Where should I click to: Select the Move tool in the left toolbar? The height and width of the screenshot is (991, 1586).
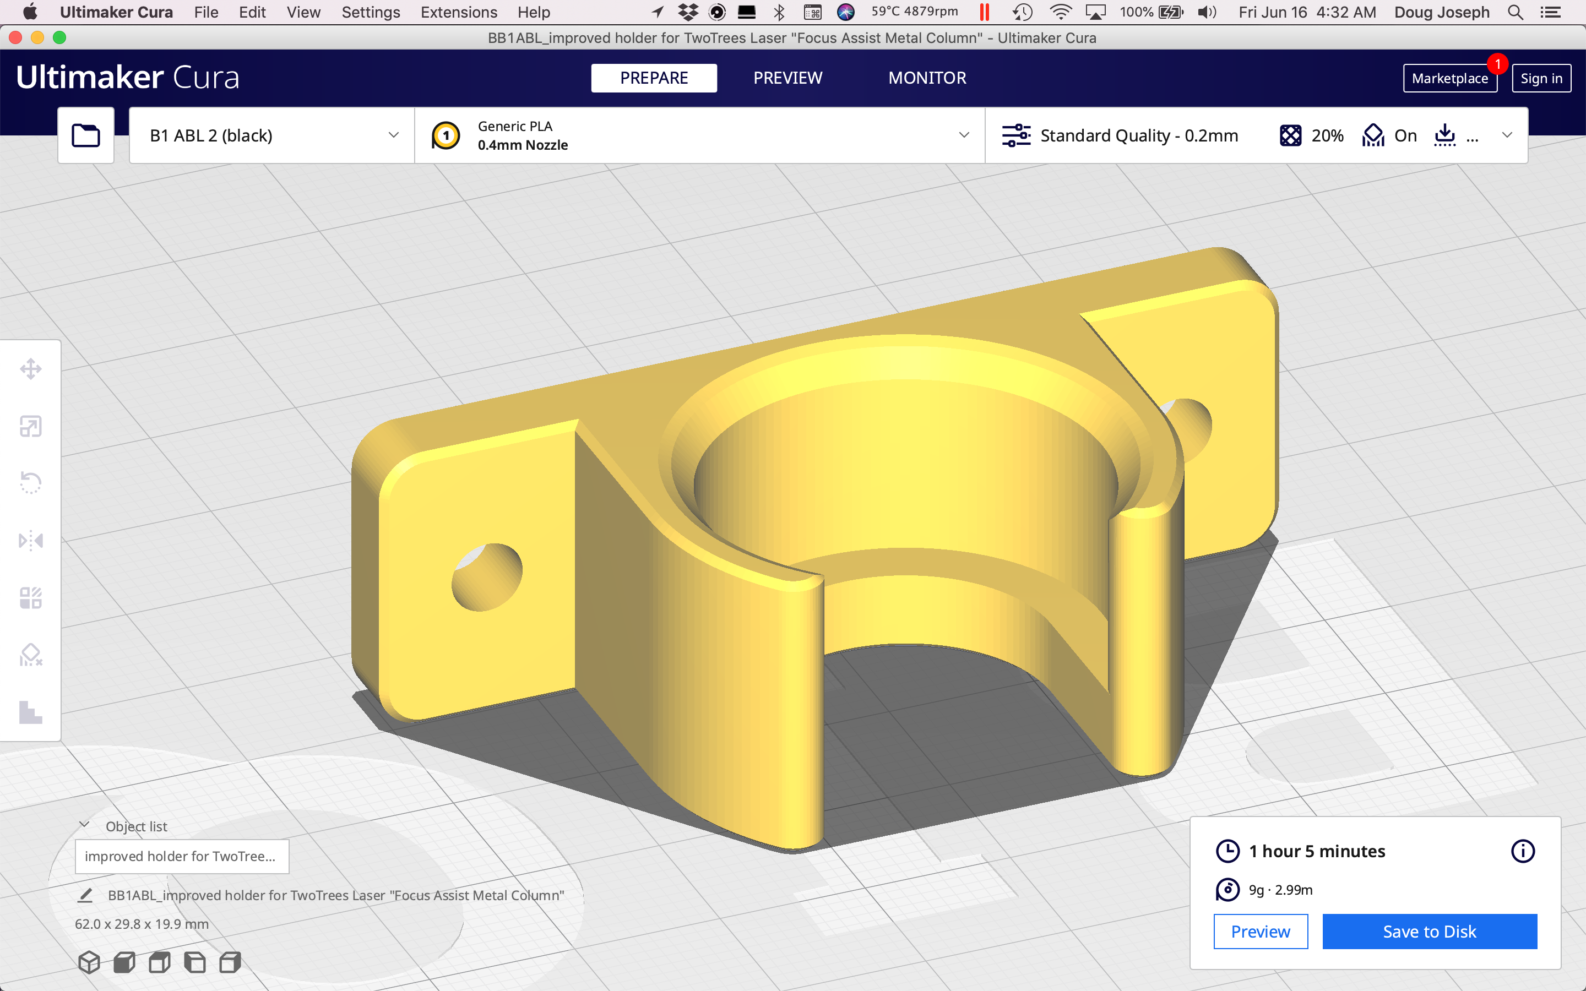click(30, 369)
